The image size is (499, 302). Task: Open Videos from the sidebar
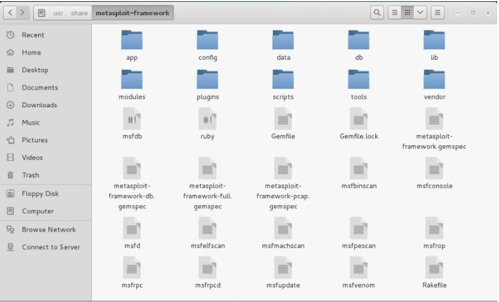tap(46, 157)
